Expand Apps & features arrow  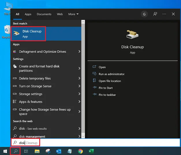click(79, 101)
